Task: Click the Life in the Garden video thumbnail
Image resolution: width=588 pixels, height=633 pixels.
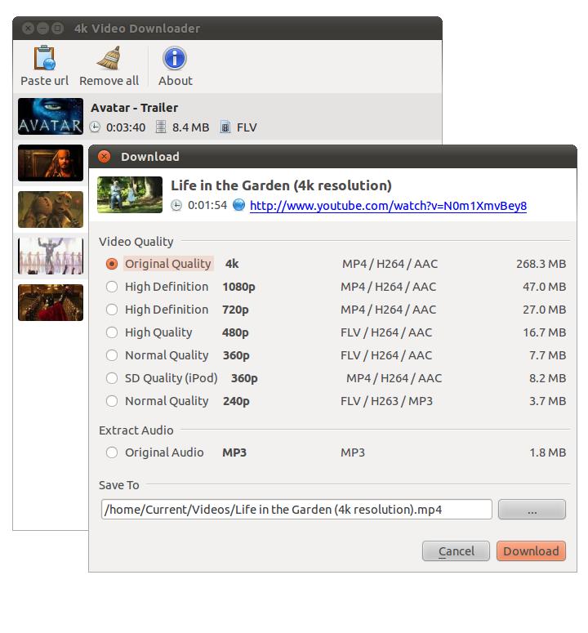Action: 130,194
